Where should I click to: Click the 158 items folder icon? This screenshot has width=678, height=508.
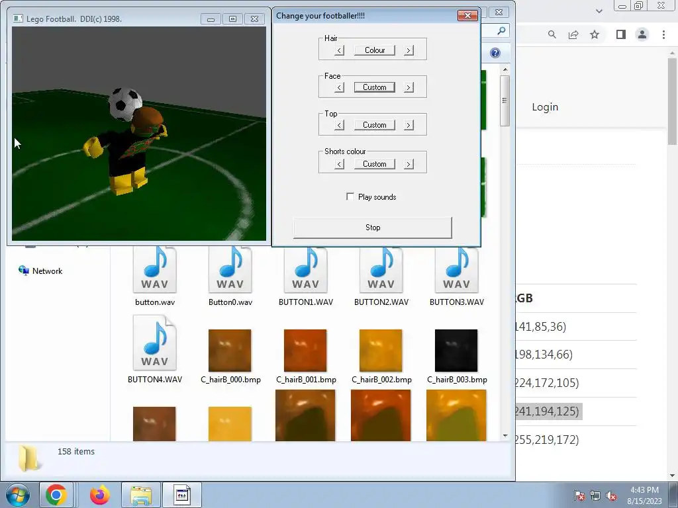click(x=30, y=459)
